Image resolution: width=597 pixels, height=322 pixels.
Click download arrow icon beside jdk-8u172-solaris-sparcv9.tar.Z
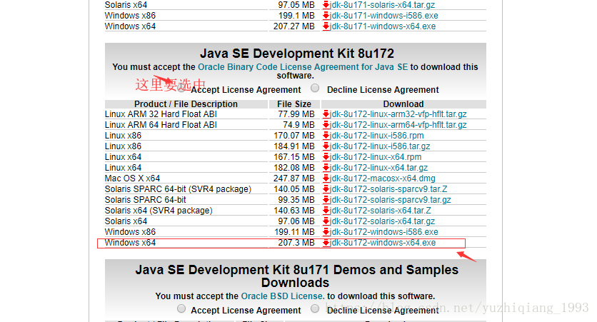click(x=326, y=188)
